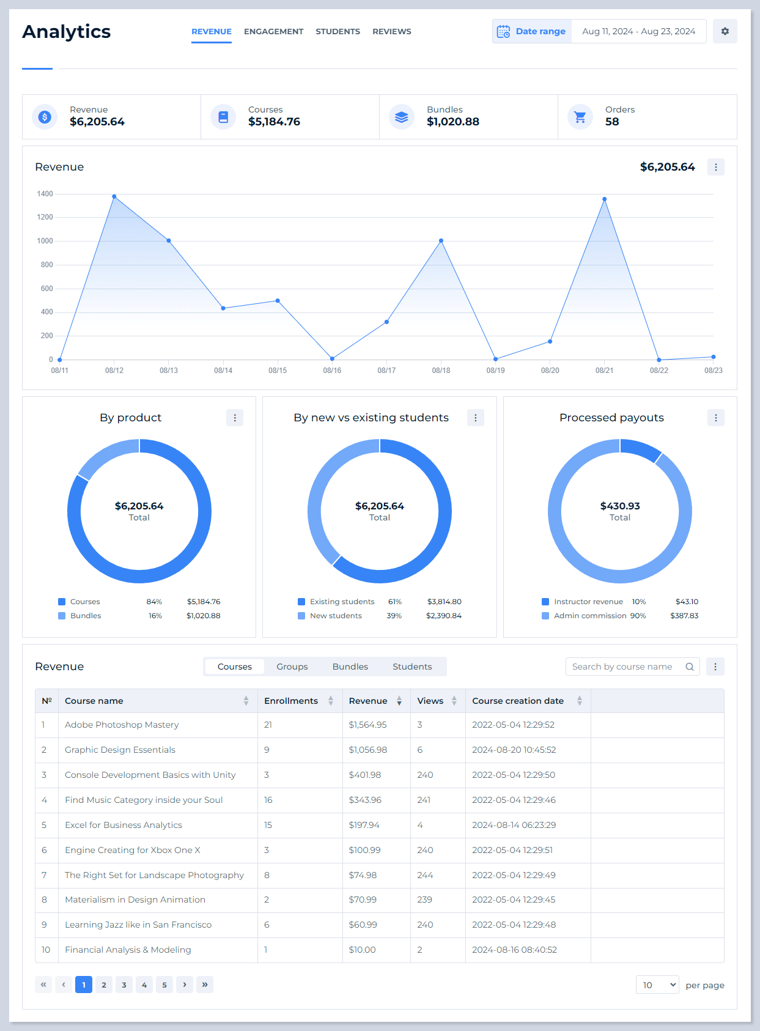This screenshot has height=1031, width=760.
Task: Open By product chart options menu
Action: click(235, 418)
